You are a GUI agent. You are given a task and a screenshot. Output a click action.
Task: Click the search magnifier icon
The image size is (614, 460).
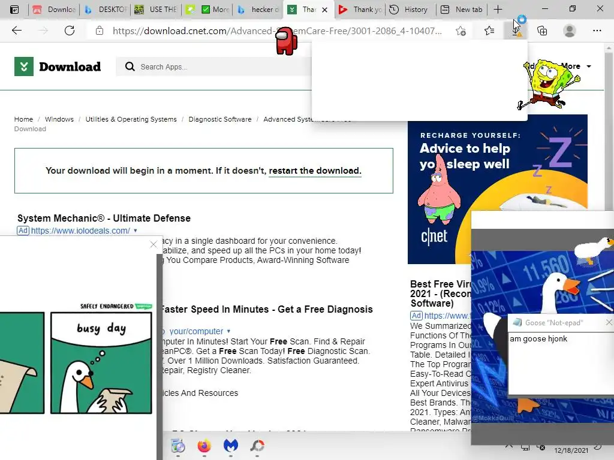130,66
